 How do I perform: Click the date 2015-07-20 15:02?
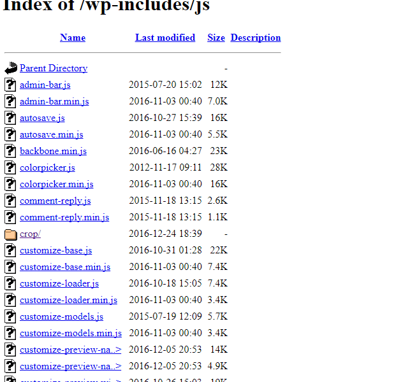point(165,85)
